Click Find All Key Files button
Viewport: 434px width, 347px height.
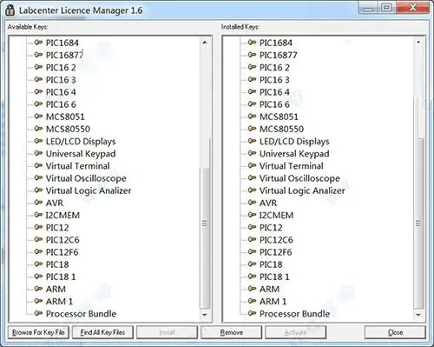tap(102, 332)
